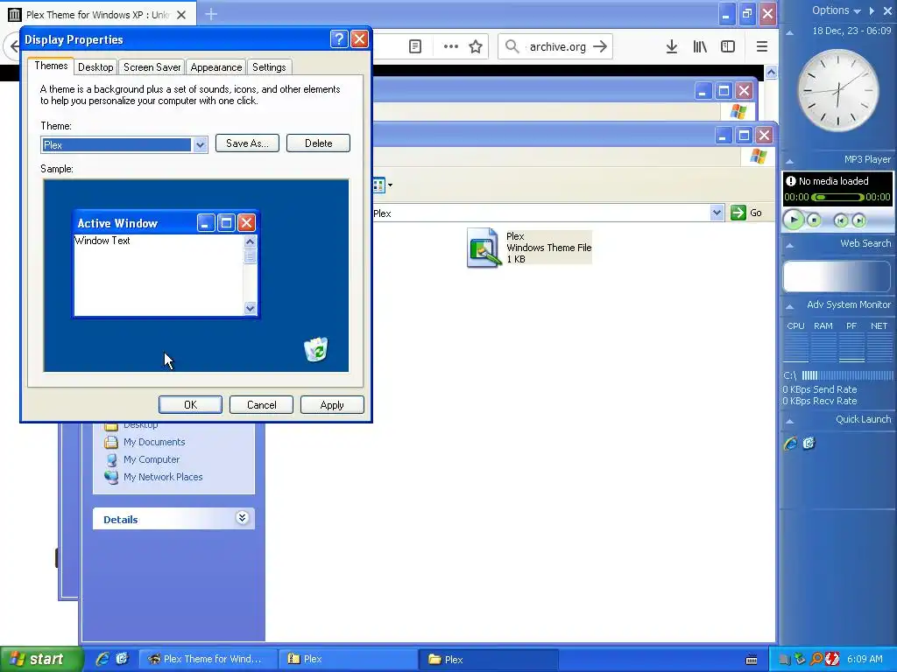
Task: Go to the Settings tab
Action: [269, 66]
